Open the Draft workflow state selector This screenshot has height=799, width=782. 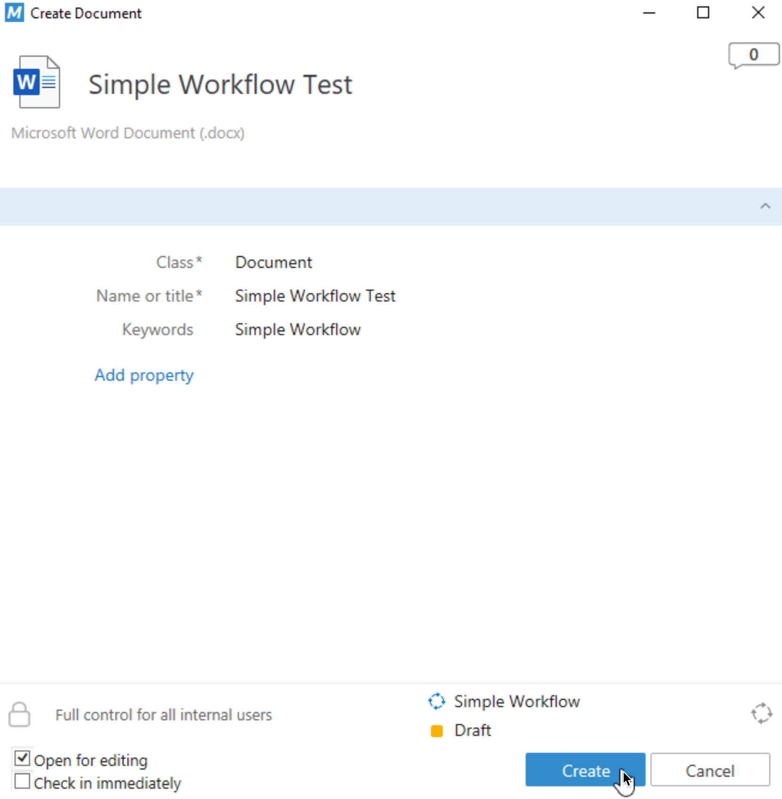tap(472, 731)
